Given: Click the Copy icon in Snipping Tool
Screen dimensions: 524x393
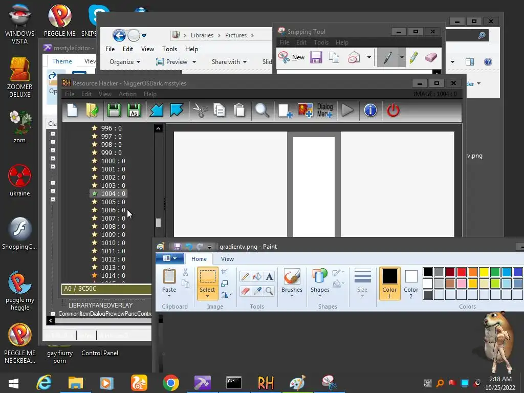Looking at the screenshot, I should tap(334, 57).
